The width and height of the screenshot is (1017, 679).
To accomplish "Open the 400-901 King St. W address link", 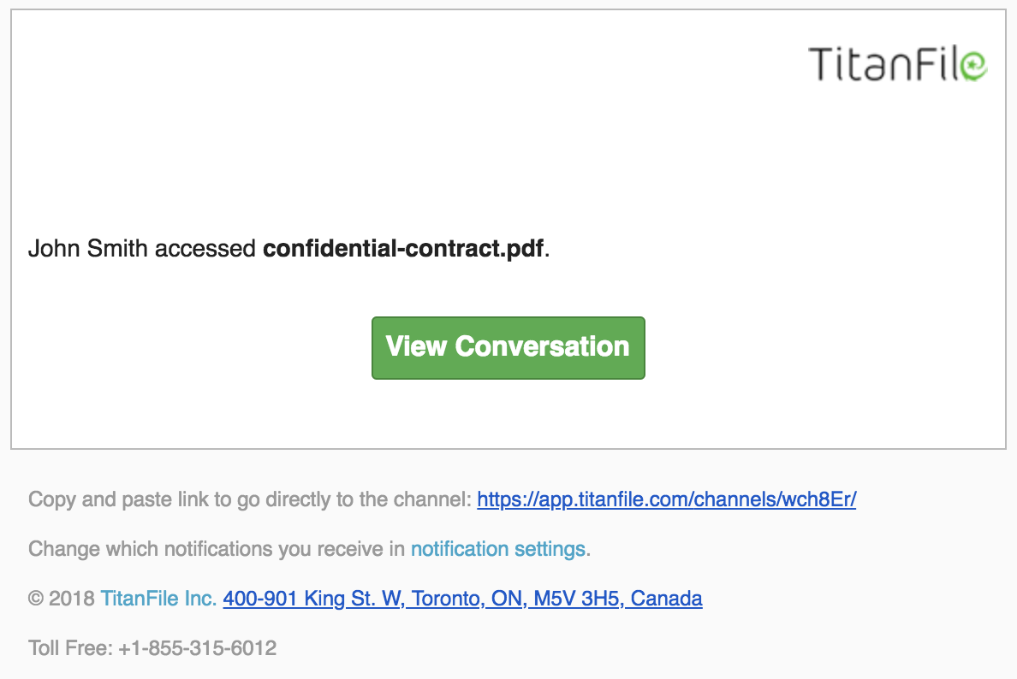I will point(462,598).
